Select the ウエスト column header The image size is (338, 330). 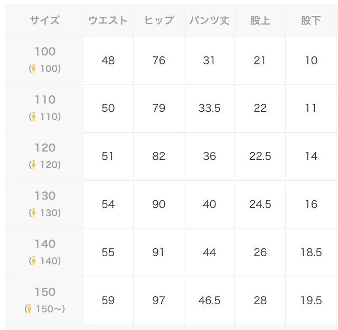(108, 21)
